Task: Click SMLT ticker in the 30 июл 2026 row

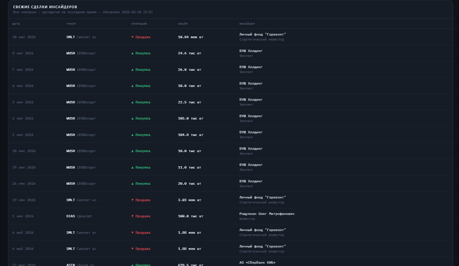Action: point(71,37)
